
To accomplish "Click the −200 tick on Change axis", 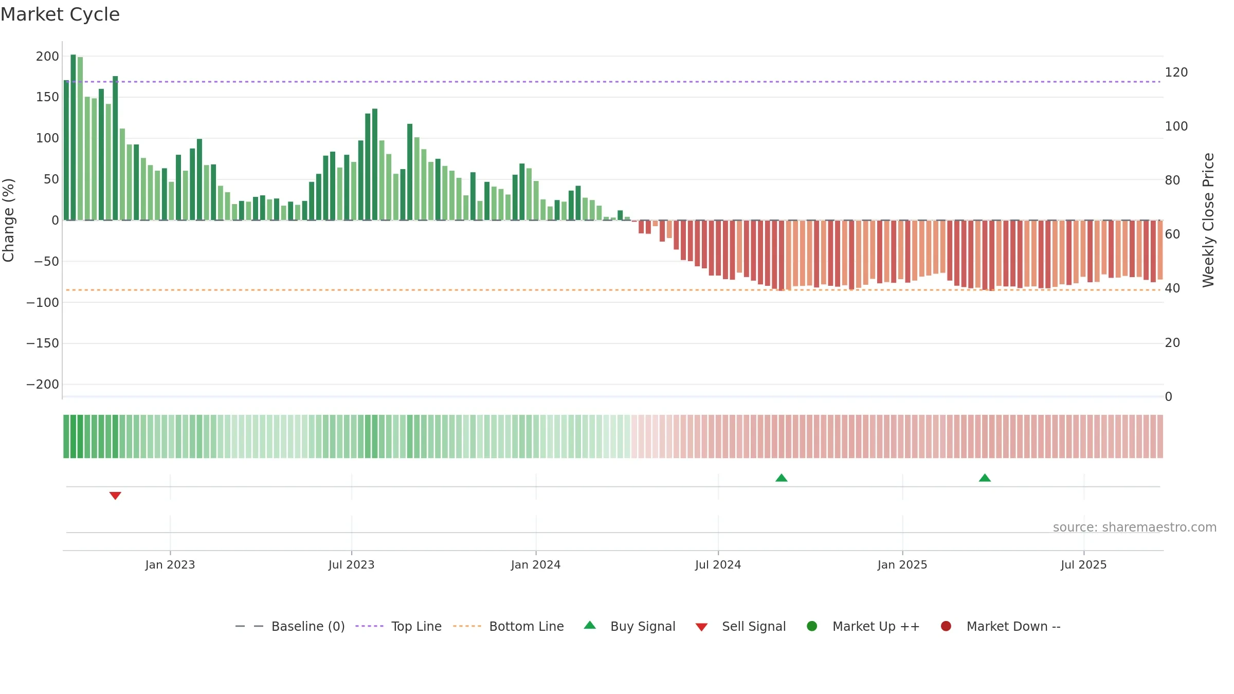I will [x=43, y=384].
